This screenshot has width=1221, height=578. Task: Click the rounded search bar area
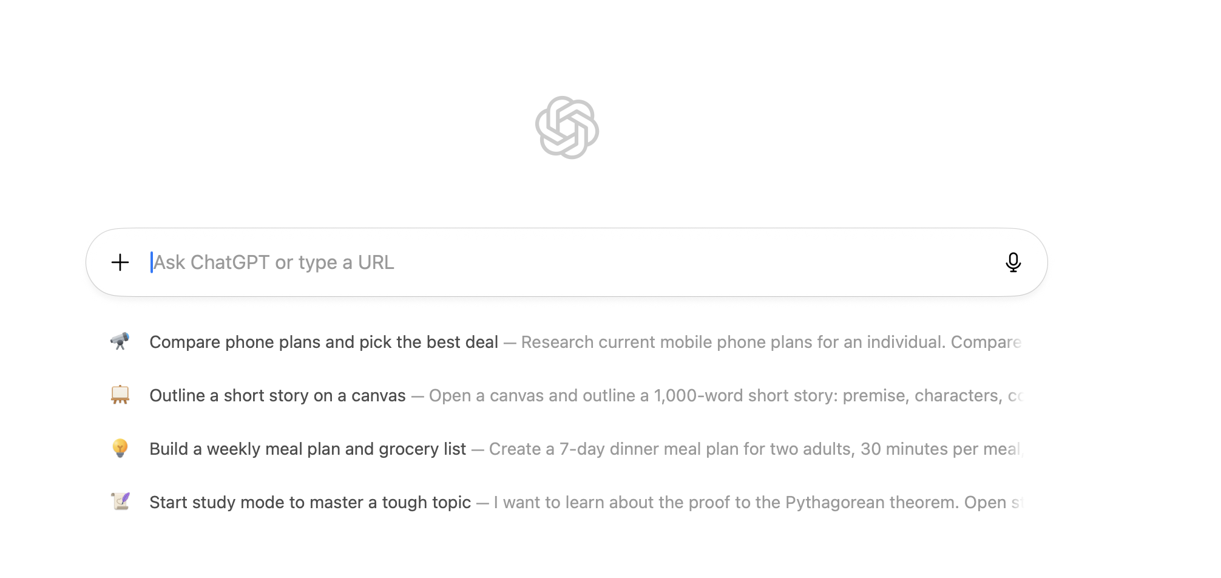564,262
